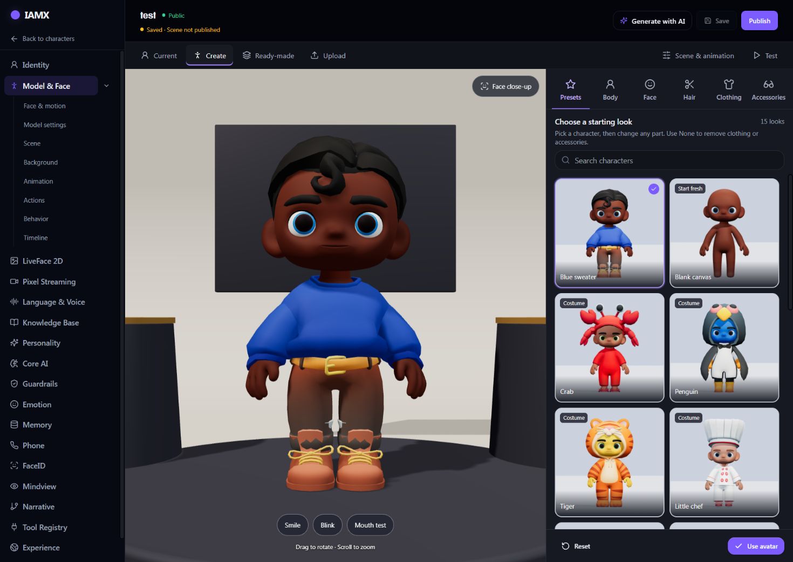Reset the avatar with Reset button

click(x=576, y=546)
